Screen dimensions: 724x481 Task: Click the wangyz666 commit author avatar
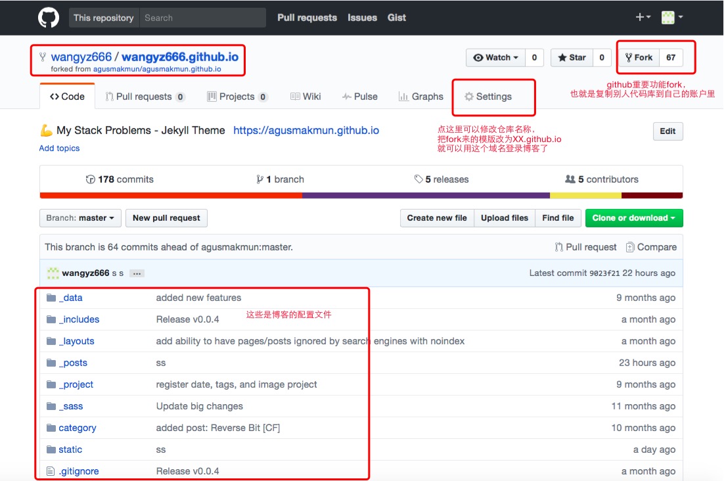point(53,273)
